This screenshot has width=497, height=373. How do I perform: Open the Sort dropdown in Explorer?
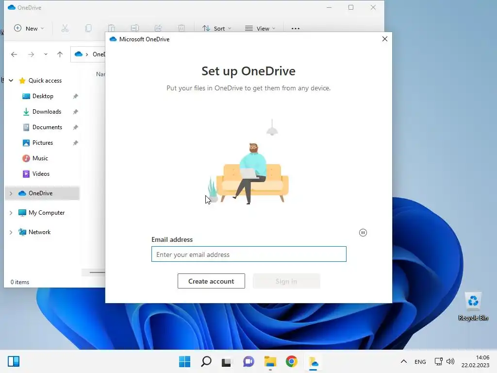217,28
